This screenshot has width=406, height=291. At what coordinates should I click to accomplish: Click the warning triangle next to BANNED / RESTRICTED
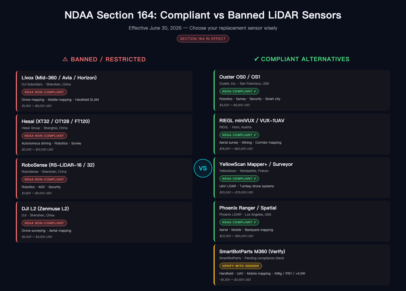click(65, 59)
